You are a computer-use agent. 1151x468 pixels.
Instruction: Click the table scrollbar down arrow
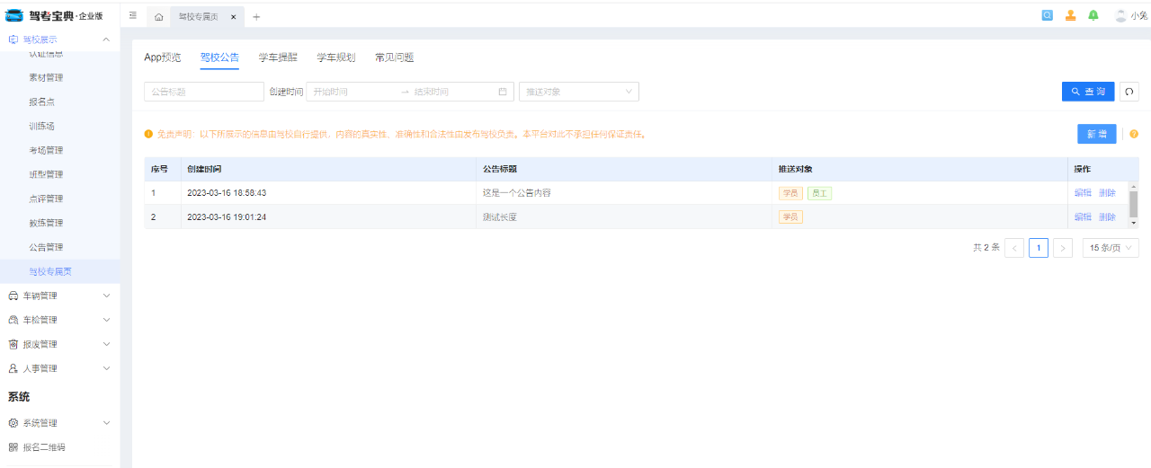1134,224
